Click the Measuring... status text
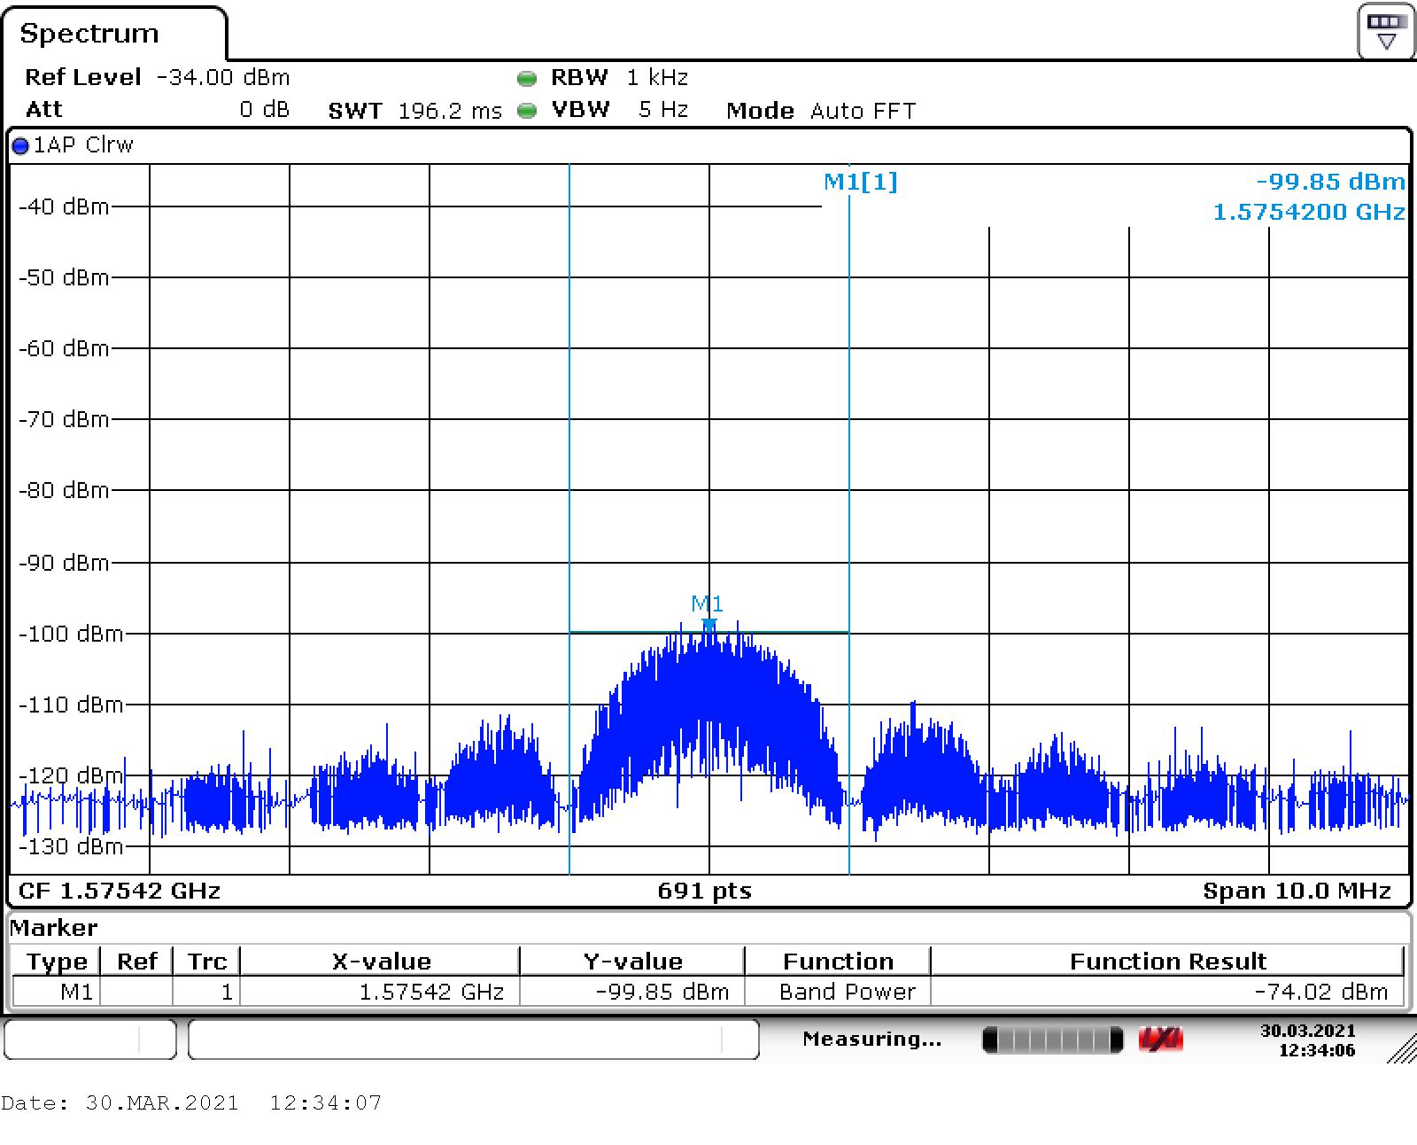The height and width of the screenshot is (1145, 1417). click(871, 1039)
